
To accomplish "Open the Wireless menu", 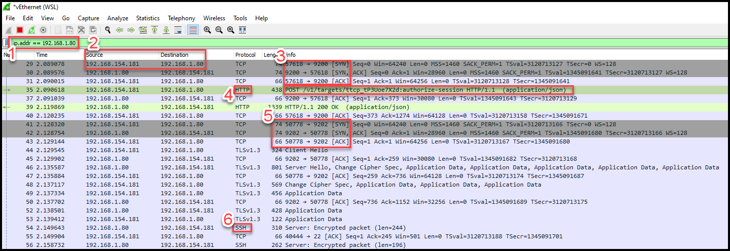I will (x=215, y=18).
